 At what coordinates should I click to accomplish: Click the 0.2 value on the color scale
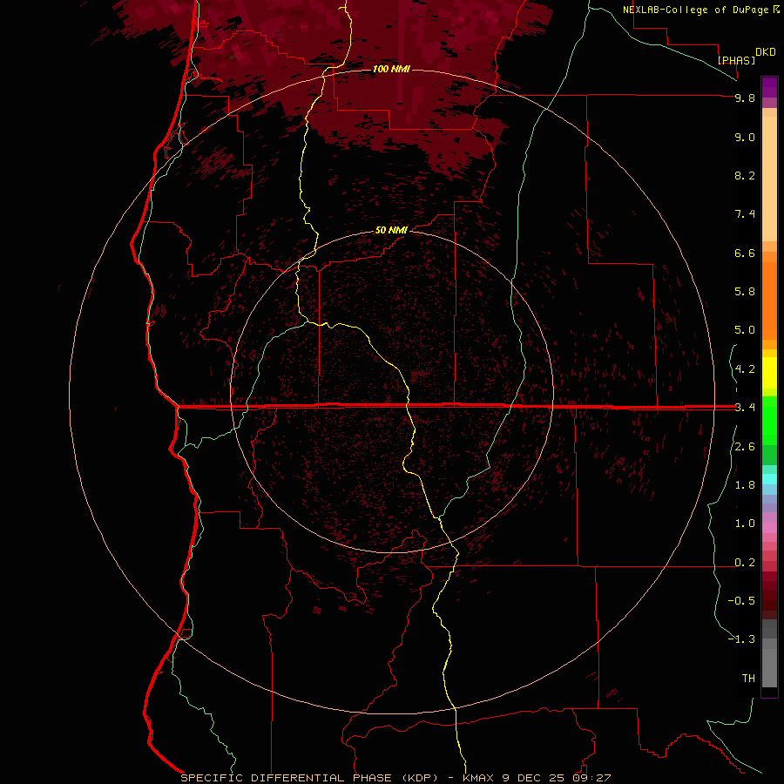[x=745, y=563]
